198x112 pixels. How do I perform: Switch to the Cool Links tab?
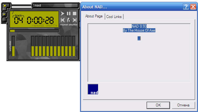tap(114, 17)
